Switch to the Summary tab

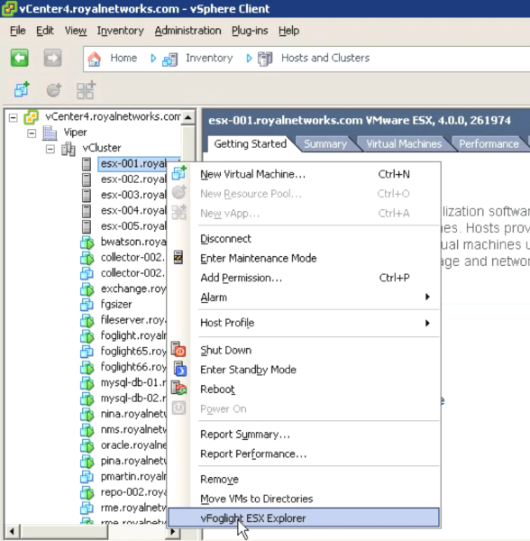tap(325, 144)
